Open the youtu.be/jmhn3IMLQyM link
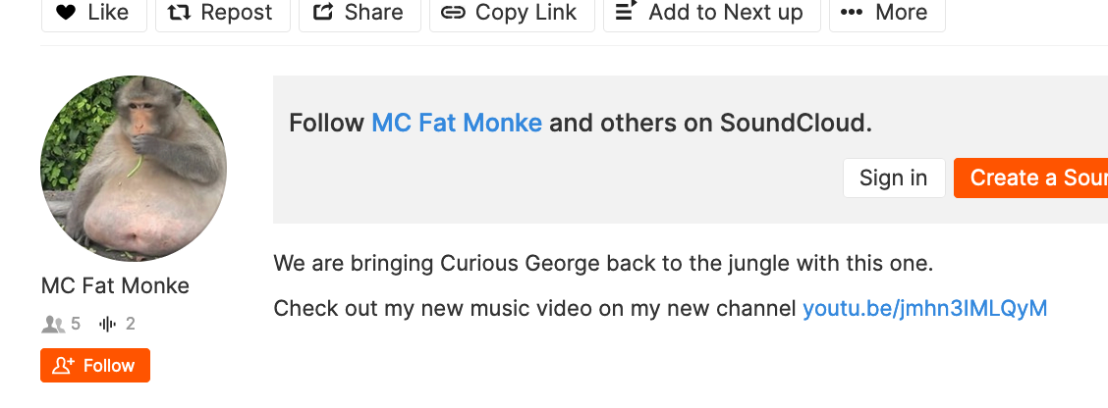 coord(924,308)
